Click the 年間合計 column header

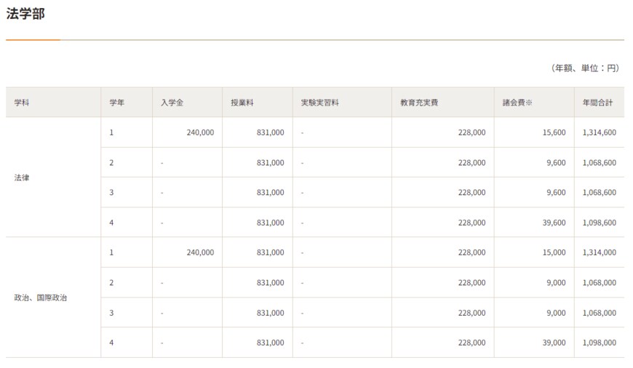[x=597, y=103]
